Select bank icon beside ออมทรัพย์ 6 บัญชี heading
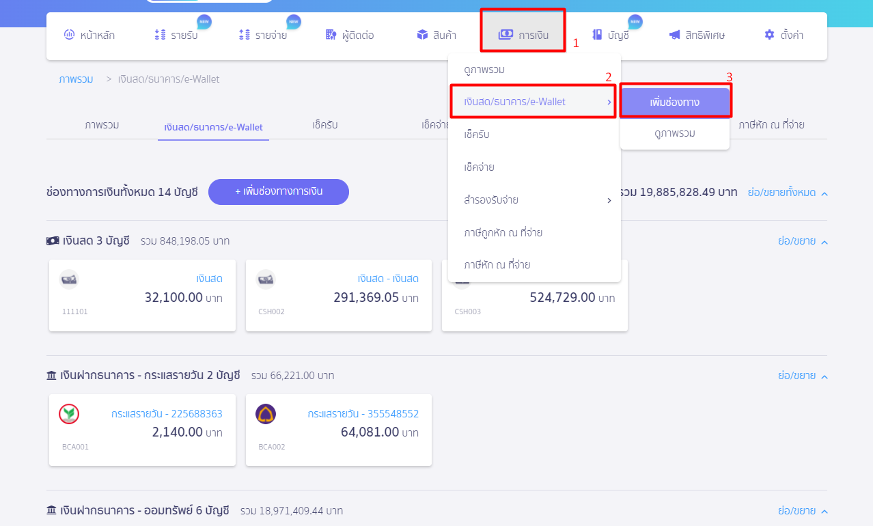873x526 pixels. click(52, 510)
